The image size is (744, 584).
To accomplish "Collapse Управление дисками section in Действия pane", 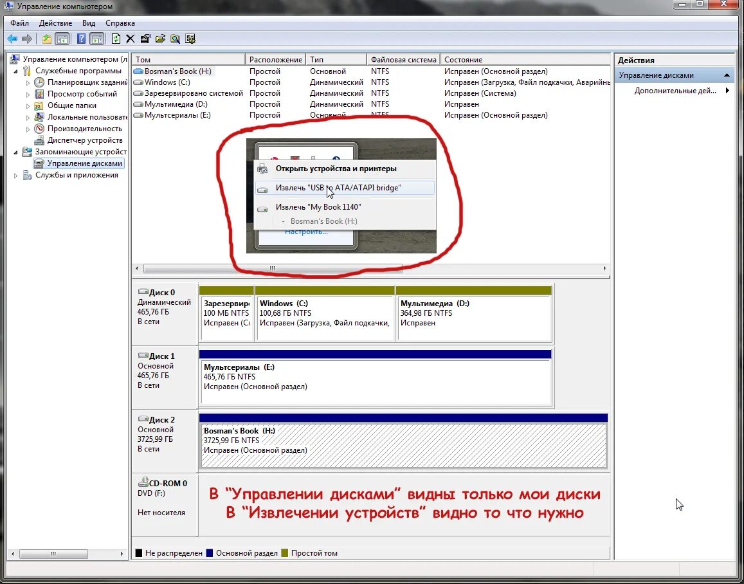I will tap(727, 75).
